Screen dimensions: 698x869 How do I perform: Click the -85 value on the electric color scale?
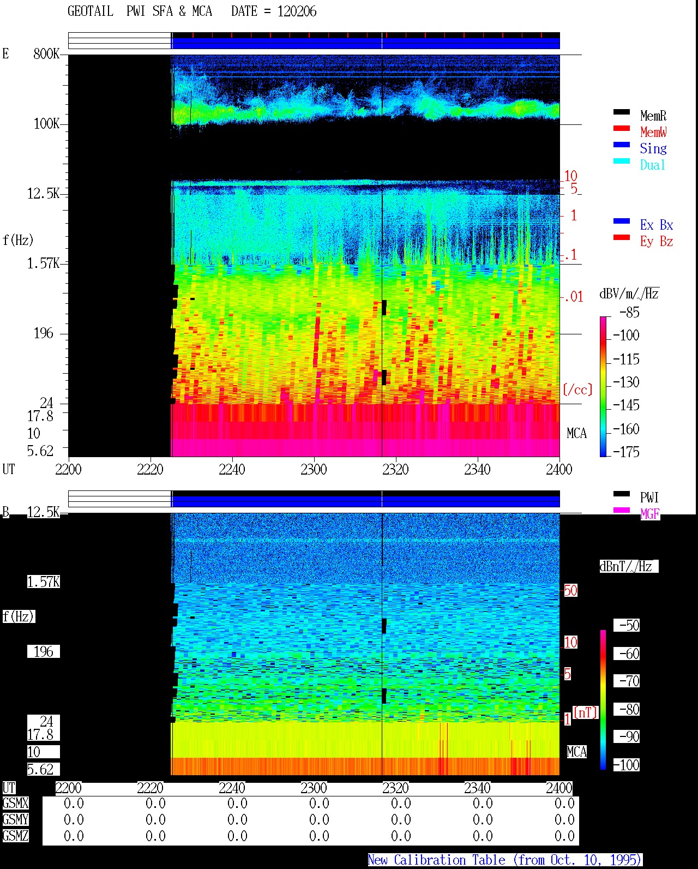[629, 313]
